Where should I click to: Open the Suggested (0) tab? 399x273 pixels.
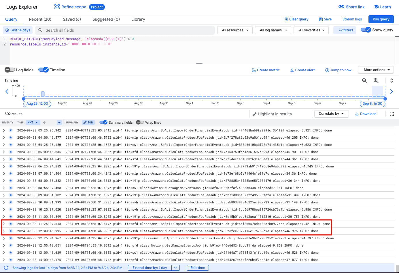click(106, 19)
